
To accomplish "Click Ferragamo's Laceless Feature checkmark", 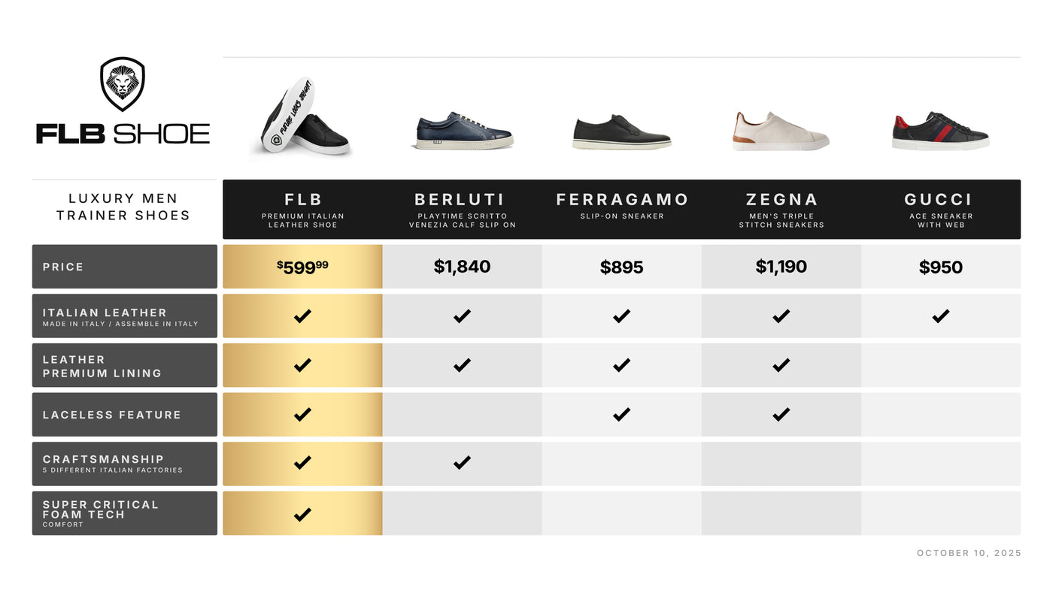I will 621,414.
